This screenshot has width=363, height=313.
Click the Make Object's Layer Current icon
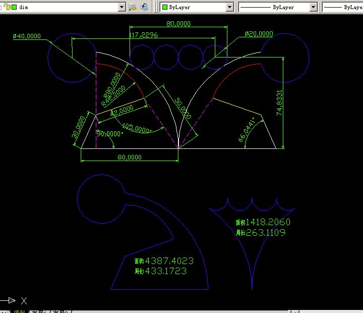coord(133,7)
